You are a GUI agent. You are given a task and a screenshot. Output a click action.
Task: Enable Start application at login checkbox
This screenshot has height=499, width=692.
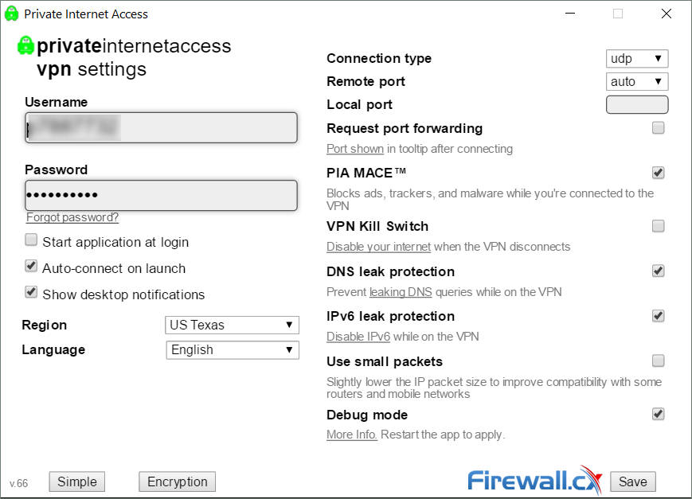31,240
